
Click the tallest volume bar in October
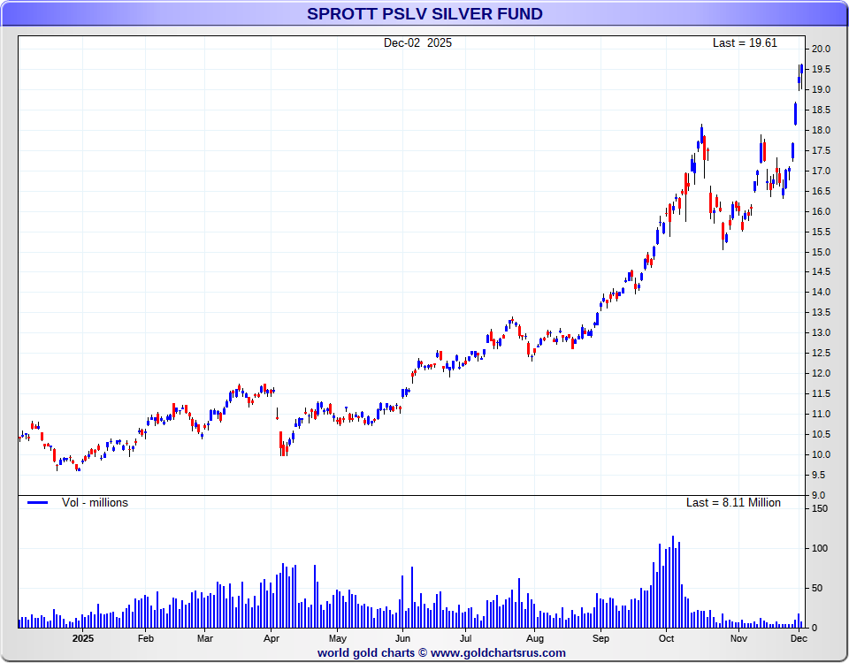(673, 582)
